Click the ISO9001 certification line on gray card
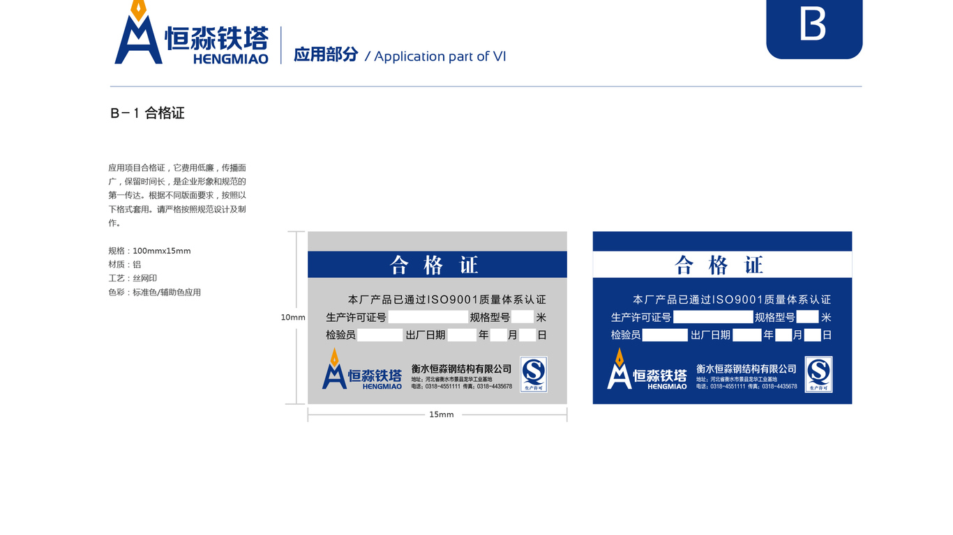Screen dimensions: 953x535 (447, 300)
